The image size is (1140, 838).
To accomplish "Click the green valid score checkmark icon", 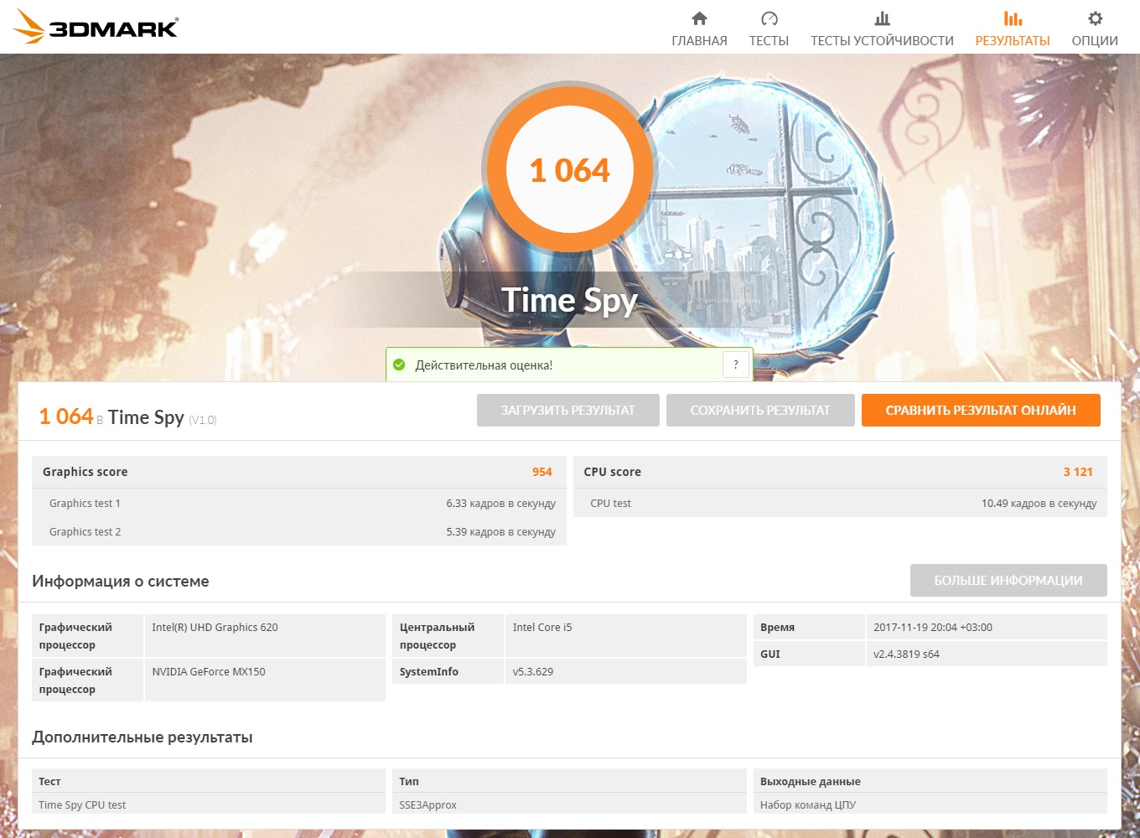I will pyautogui.click(x=399, y=365).
